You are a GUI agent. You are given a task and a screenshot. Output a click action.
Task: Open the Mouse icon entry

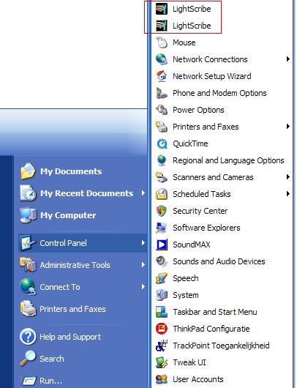coord(162,42)
